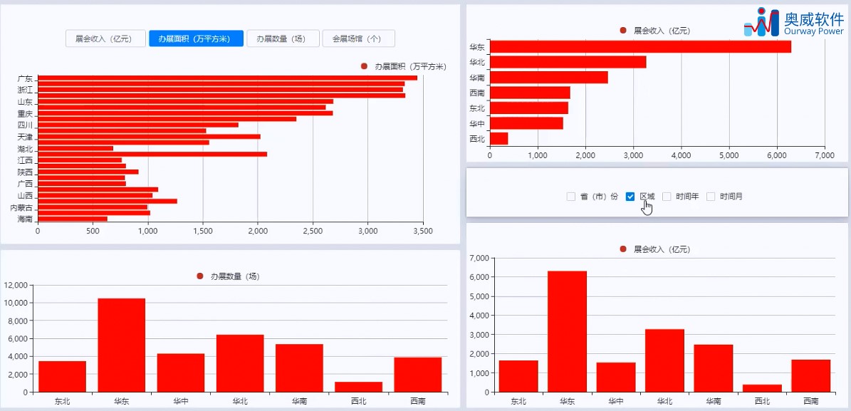The width and height of the screenshot is (851, 411).
Task: Click the 华东 bar in horizontal revenue chart
Action: (640, 47)
